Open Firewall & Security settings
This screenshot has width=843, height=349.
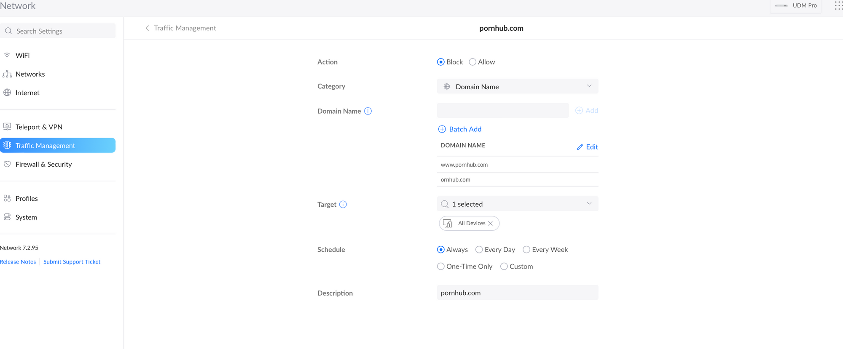click(x=43, y=164)
